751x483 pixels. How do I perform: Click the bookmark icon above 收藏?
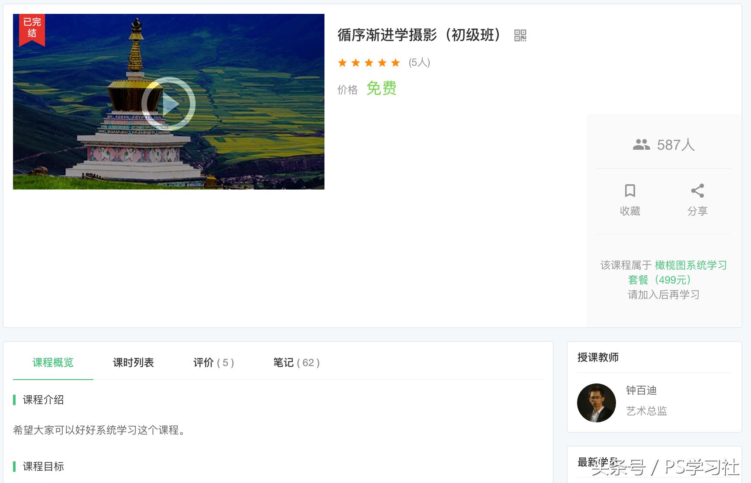point(630,191)
